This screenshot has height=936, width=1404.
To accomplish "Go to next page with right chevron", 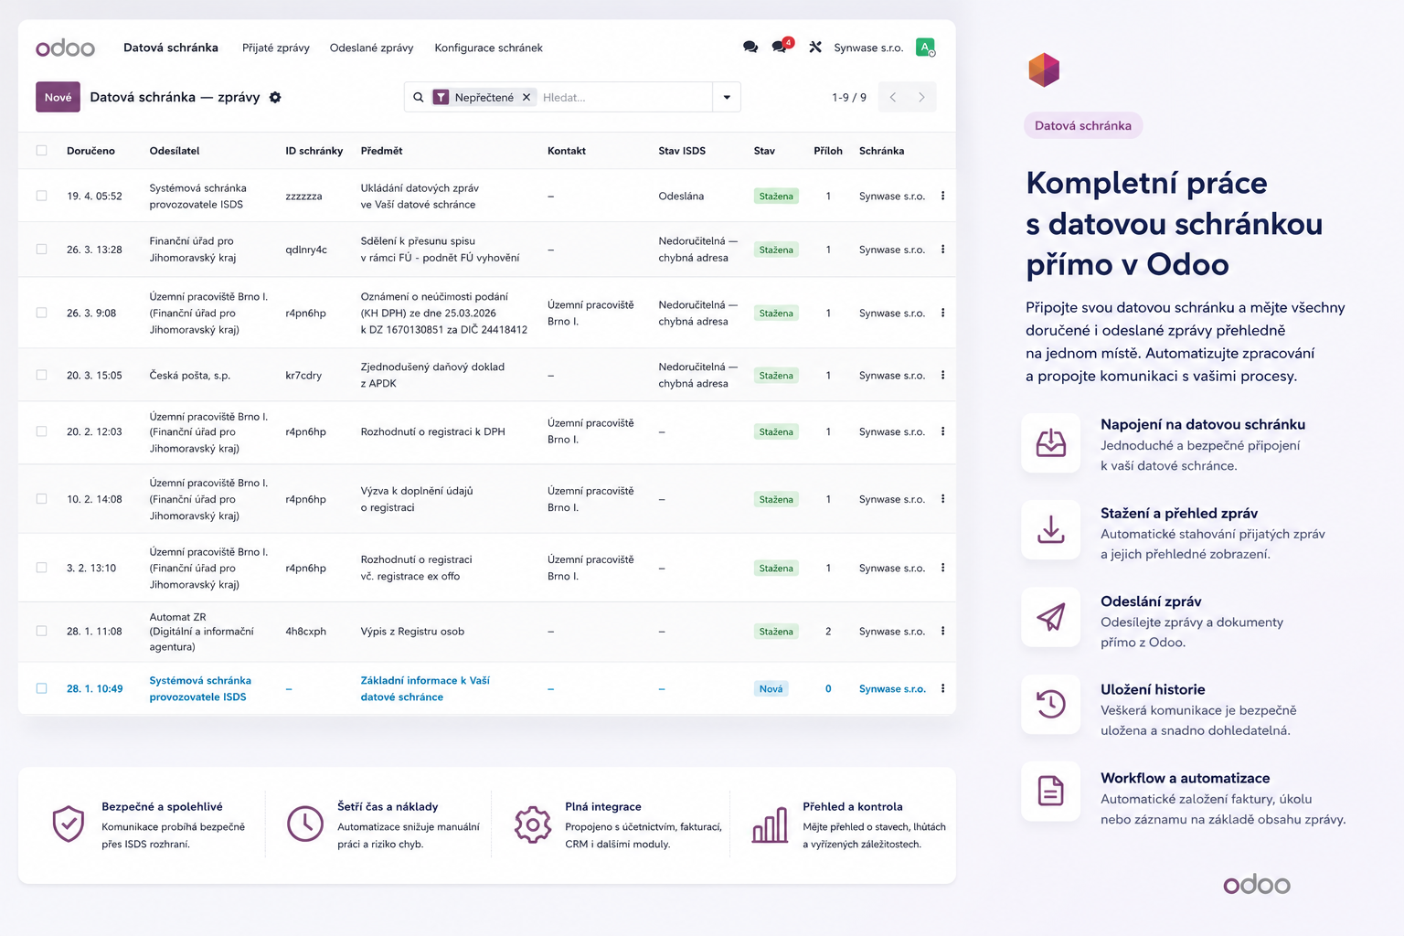I will tap(921, 97).
